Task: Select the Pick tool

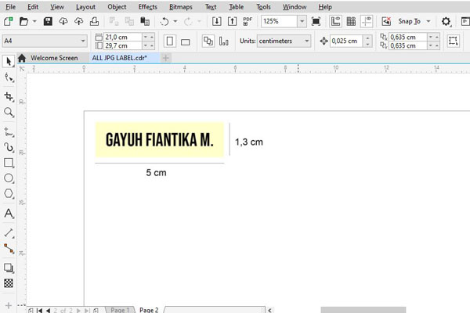Action: 9,61
